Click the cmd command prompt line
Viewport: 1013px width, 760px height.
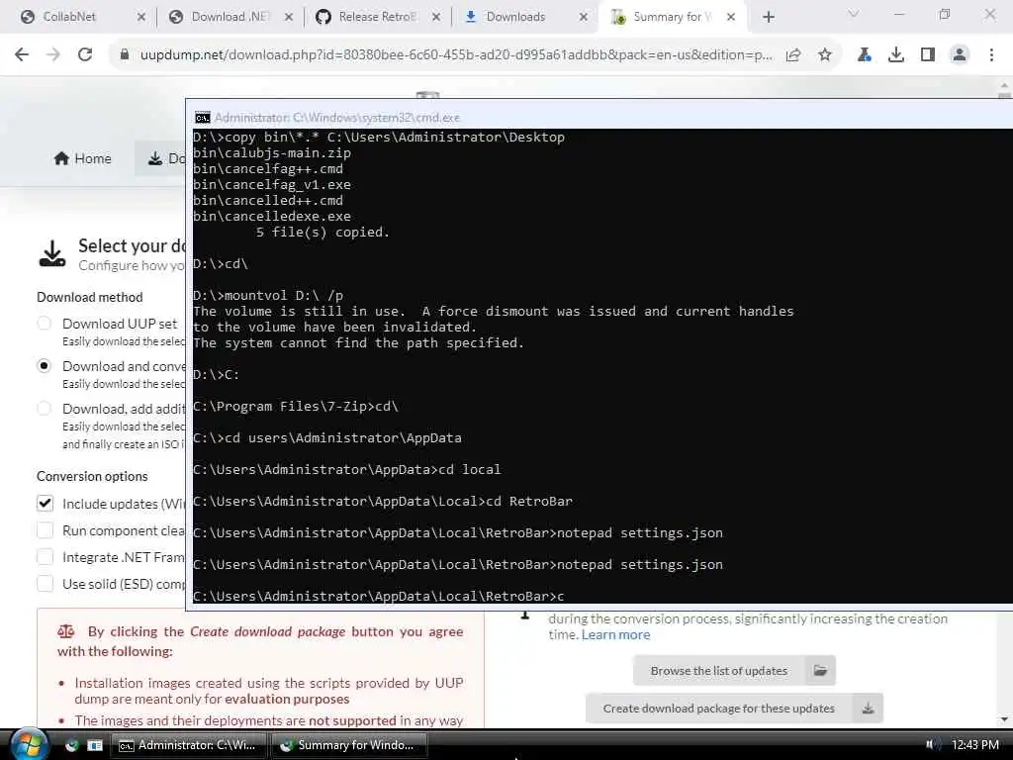pyautogui.click(x=379, y=596)
